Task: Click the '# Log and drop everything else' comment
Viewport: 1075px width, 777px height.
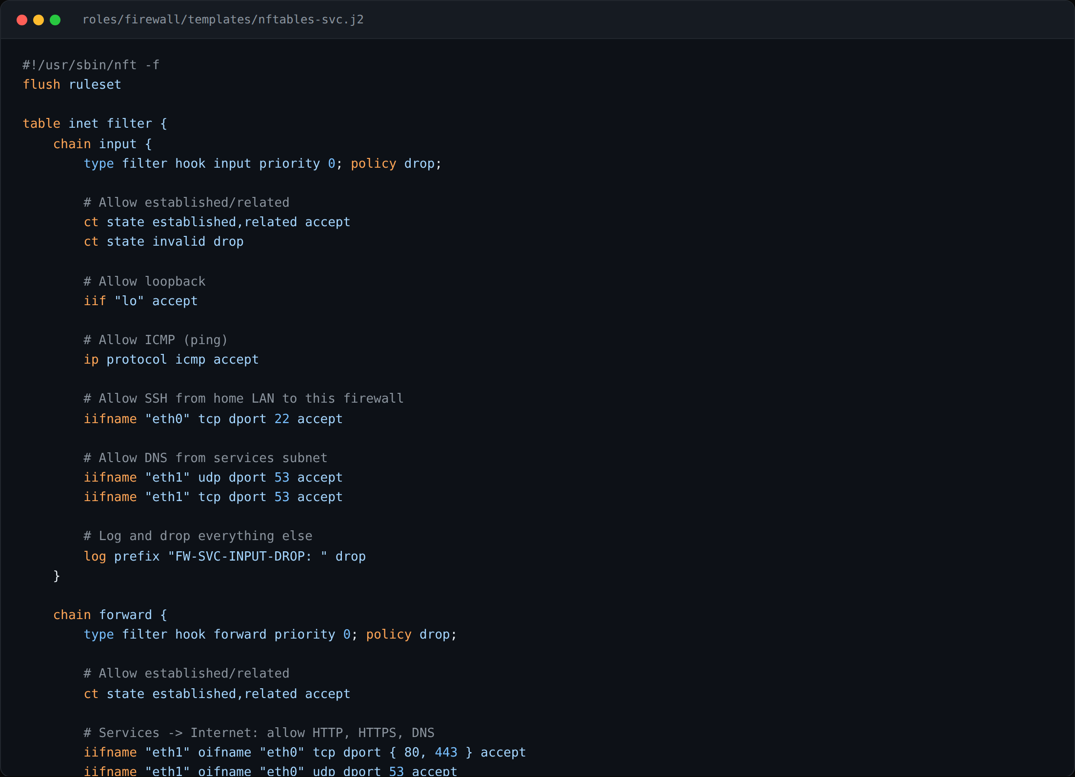Action: tap(198, 536)
